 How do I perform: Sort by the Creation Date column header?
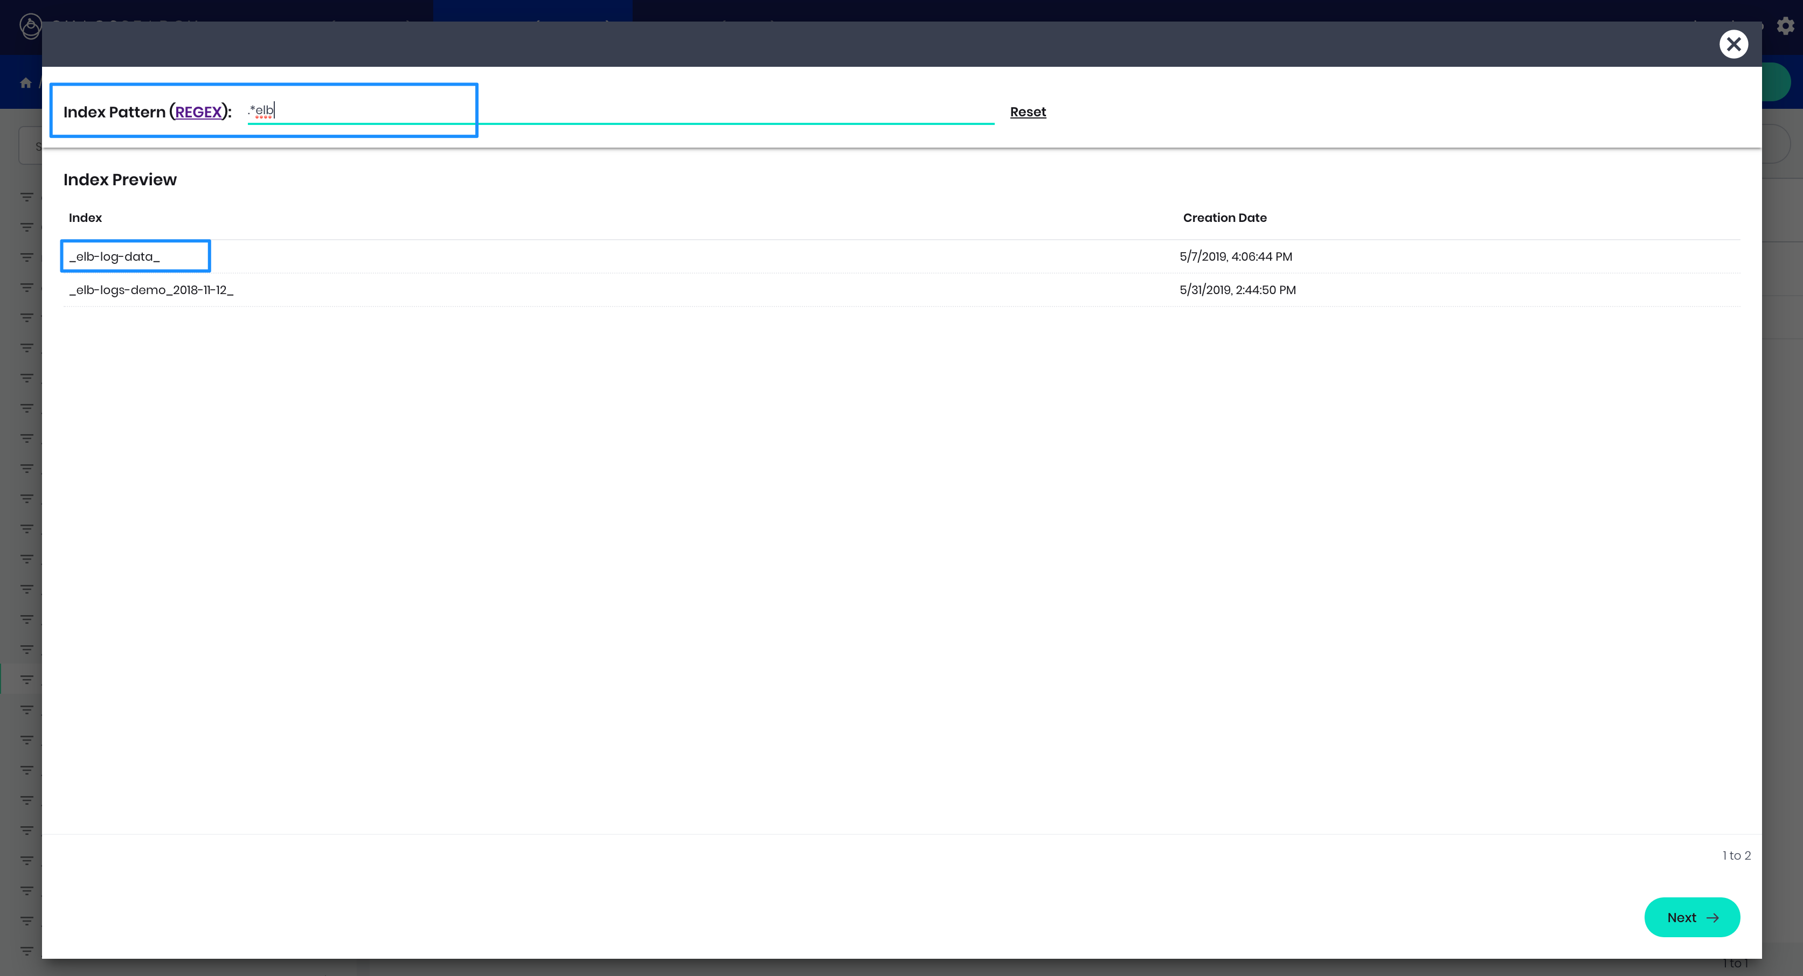(x=1224, y=218)
